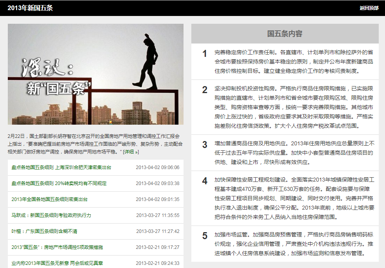385x268 pixels.
Task: Click number 5 badge beside 加强市场监管
Action: (x=205, y=236)
